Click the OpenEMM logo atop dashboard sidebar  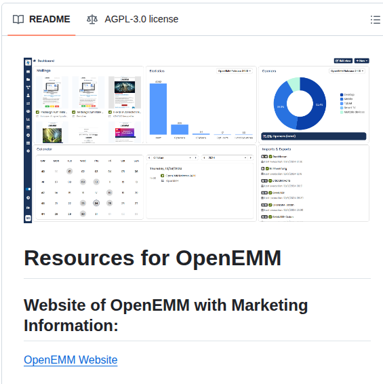[x=28, y=62]
